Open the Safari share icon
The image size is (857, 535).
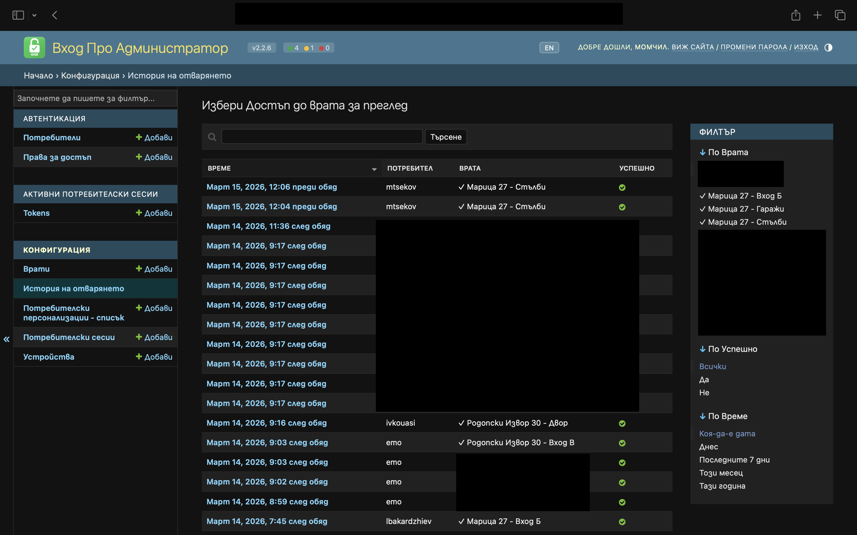coord(796,15)
